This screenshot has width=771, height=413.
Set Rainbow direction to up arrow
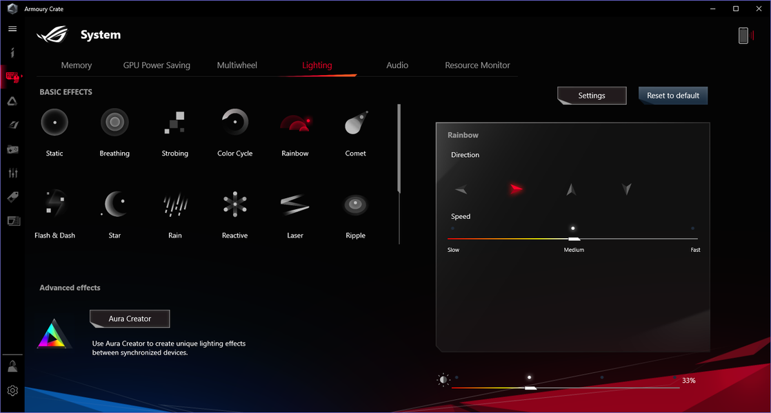[571, 189]
